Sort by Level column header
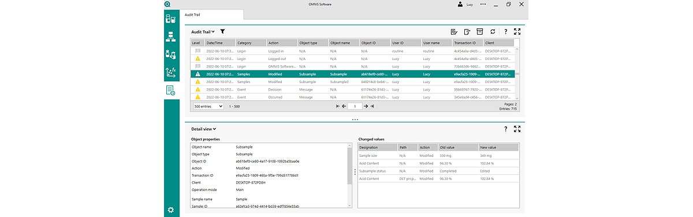The height and width of the screenshot is (217, 693). pos(198,43)
